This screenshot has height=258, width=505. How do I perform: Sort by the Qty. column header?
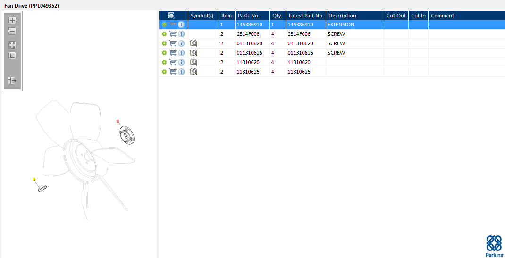278,16
